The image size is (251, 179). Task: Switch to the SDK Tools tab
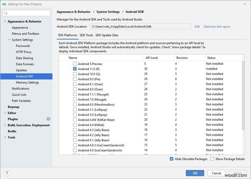point(86,35)
